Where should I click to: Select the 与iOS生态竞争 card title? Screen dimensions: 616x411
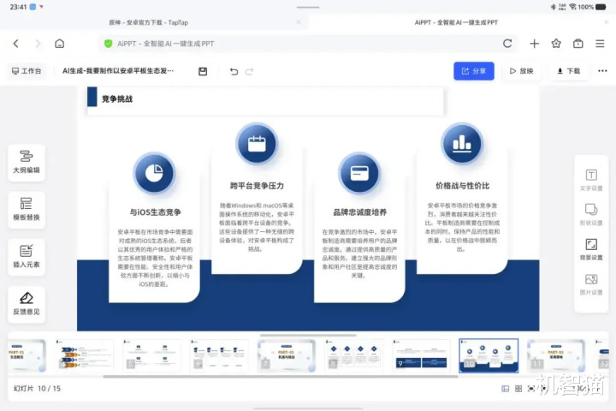[x=156, y=212]
